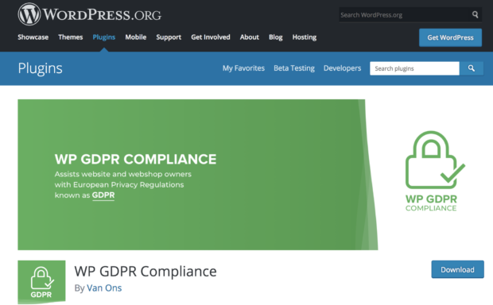Image resolution: width=493 pixels, height=305 pixels.
Task: Focus the Search plugins field
Action: 414,68
